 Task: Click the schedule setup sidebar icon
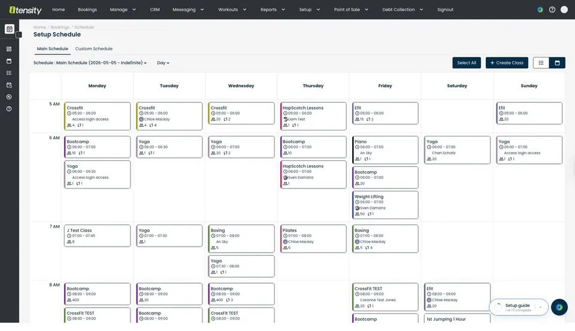[x=9, y=85]
